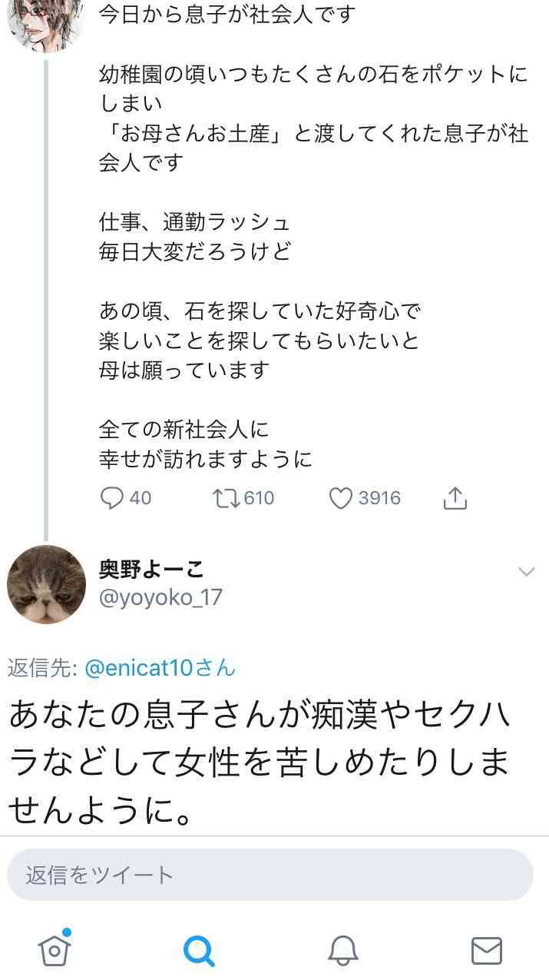Tap the reply speech bubble icon

coord(112,498)
